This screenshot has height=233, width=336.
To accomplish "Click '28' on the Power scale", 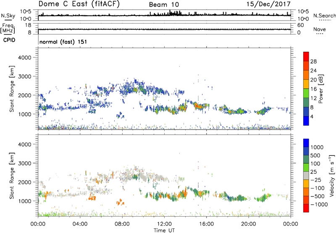I will [x=313, y=61].
